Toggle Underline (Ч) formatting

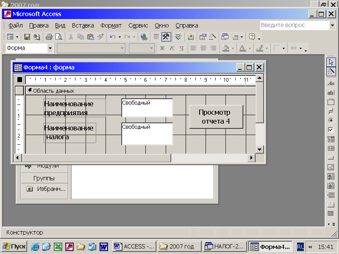click(182, 48)
